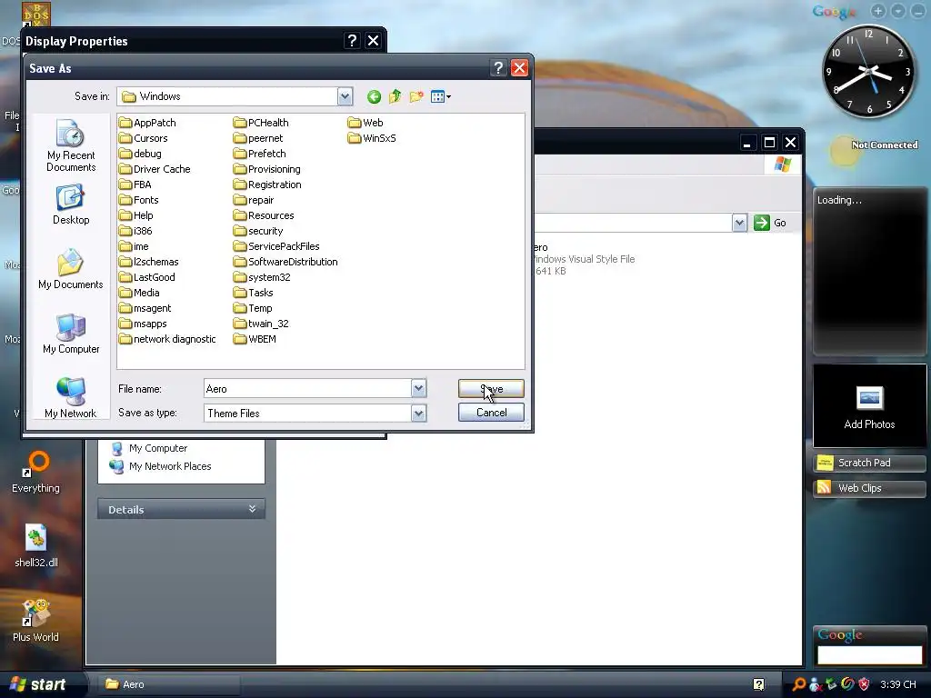Click the system clock 3:39 CH
The image size is (931, 698).
(x=898, y=684)
